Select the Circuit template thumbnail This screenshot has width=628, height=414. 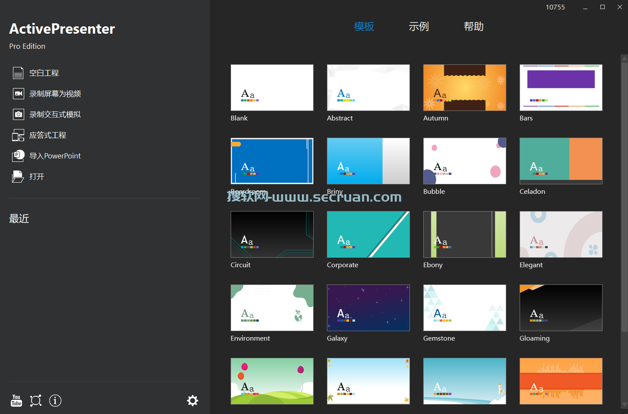tap(272, 234)
